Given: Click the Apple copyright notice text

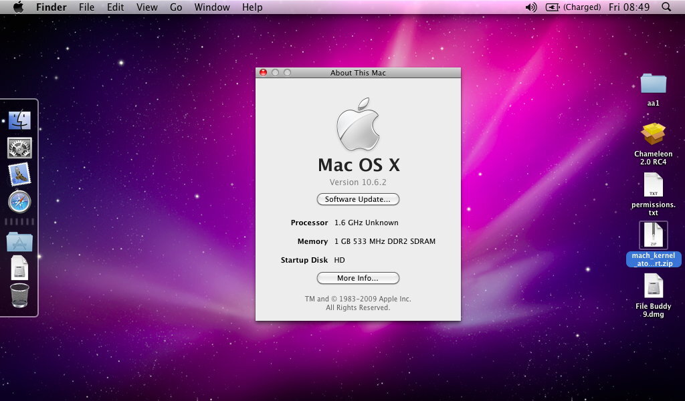Looking at the screenshot, I should 358,303.
